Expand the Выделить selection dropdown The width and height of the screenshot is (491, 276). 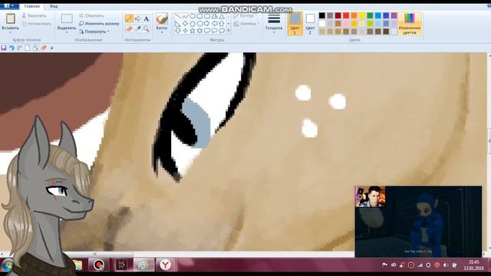[67, 31]
